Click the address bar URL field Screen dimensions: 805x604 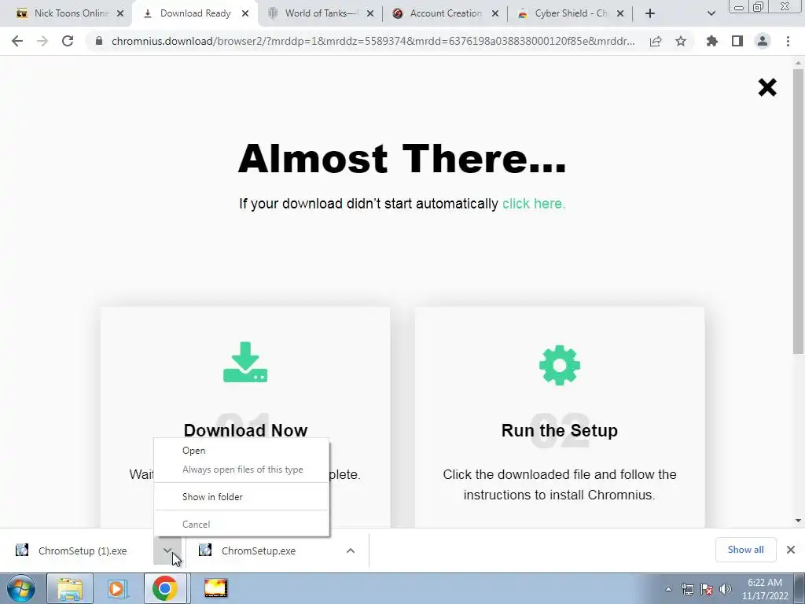point(373,41)
